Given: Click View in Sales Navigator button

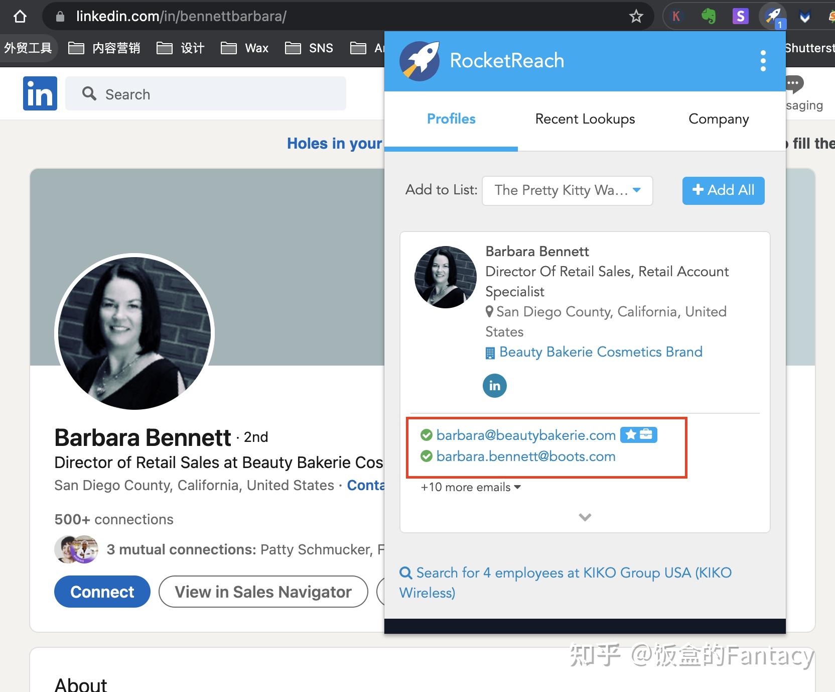Looking at the screenshot, I should pyautogui.click(x=263, y=592).
